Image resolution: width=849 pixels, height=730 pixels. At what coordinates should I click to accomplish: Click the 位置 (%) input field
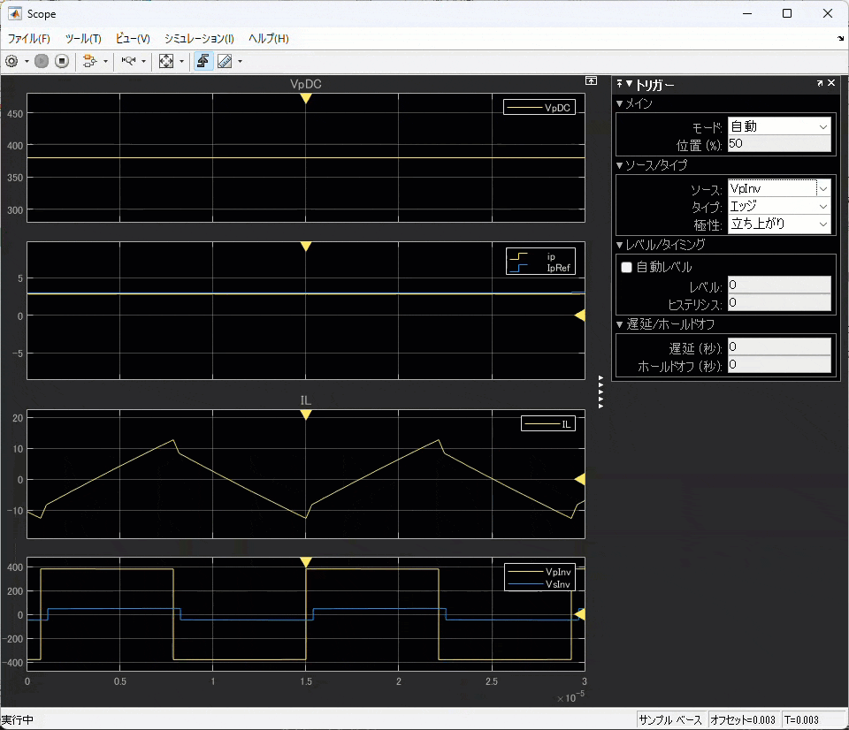(778, 143)
